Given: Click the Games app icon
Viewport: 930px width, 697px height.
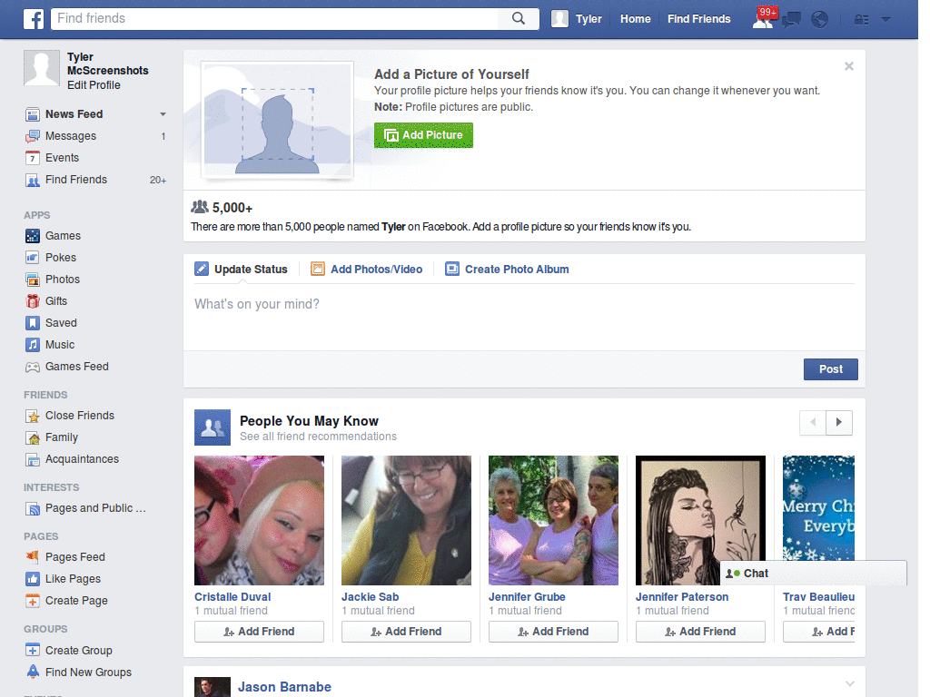Looking at the screenshot, I should [x=33, y=236].
